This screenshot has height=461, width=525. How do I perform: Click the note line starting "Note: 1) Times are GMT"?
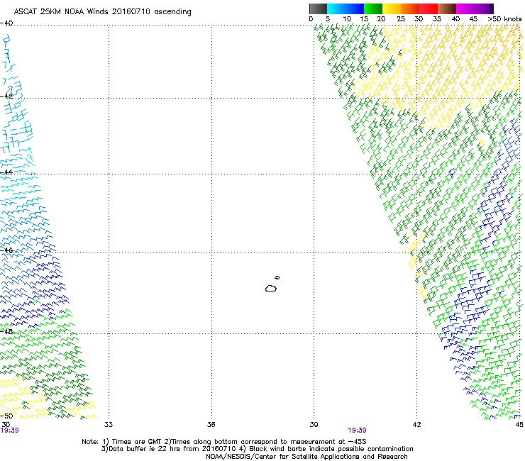[x=224, y=442]
